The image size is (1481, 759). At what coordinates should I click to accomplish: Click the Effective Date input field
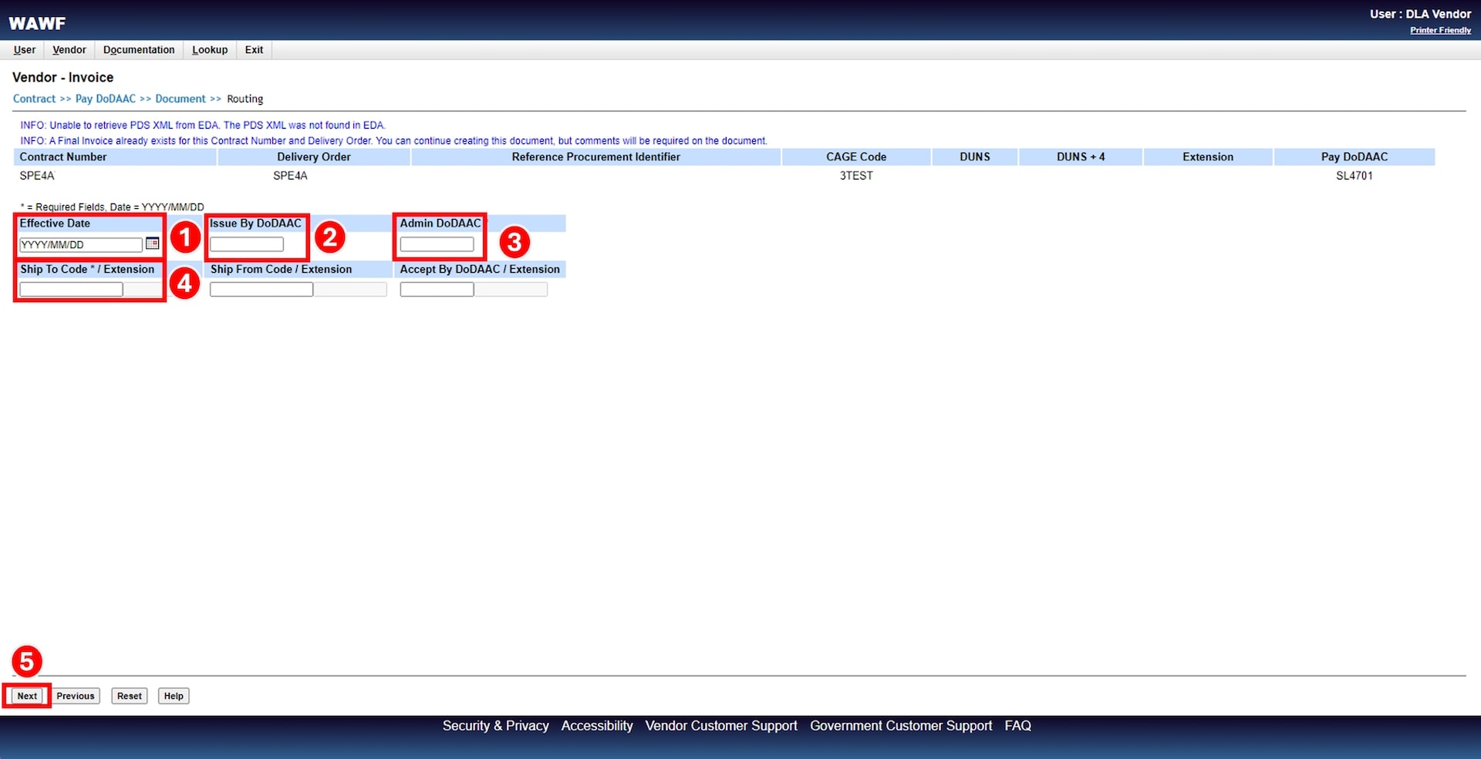click(x=81, y=244)
